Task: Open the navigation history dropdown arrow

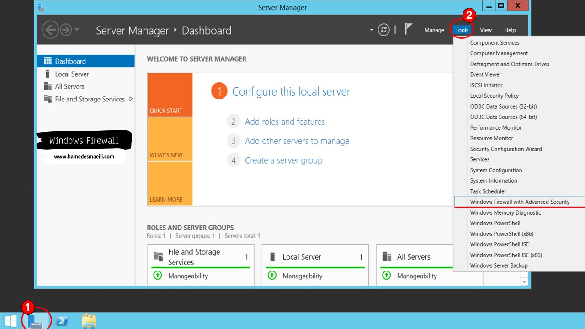Action: pyautogui.click(x=77, y=30)
